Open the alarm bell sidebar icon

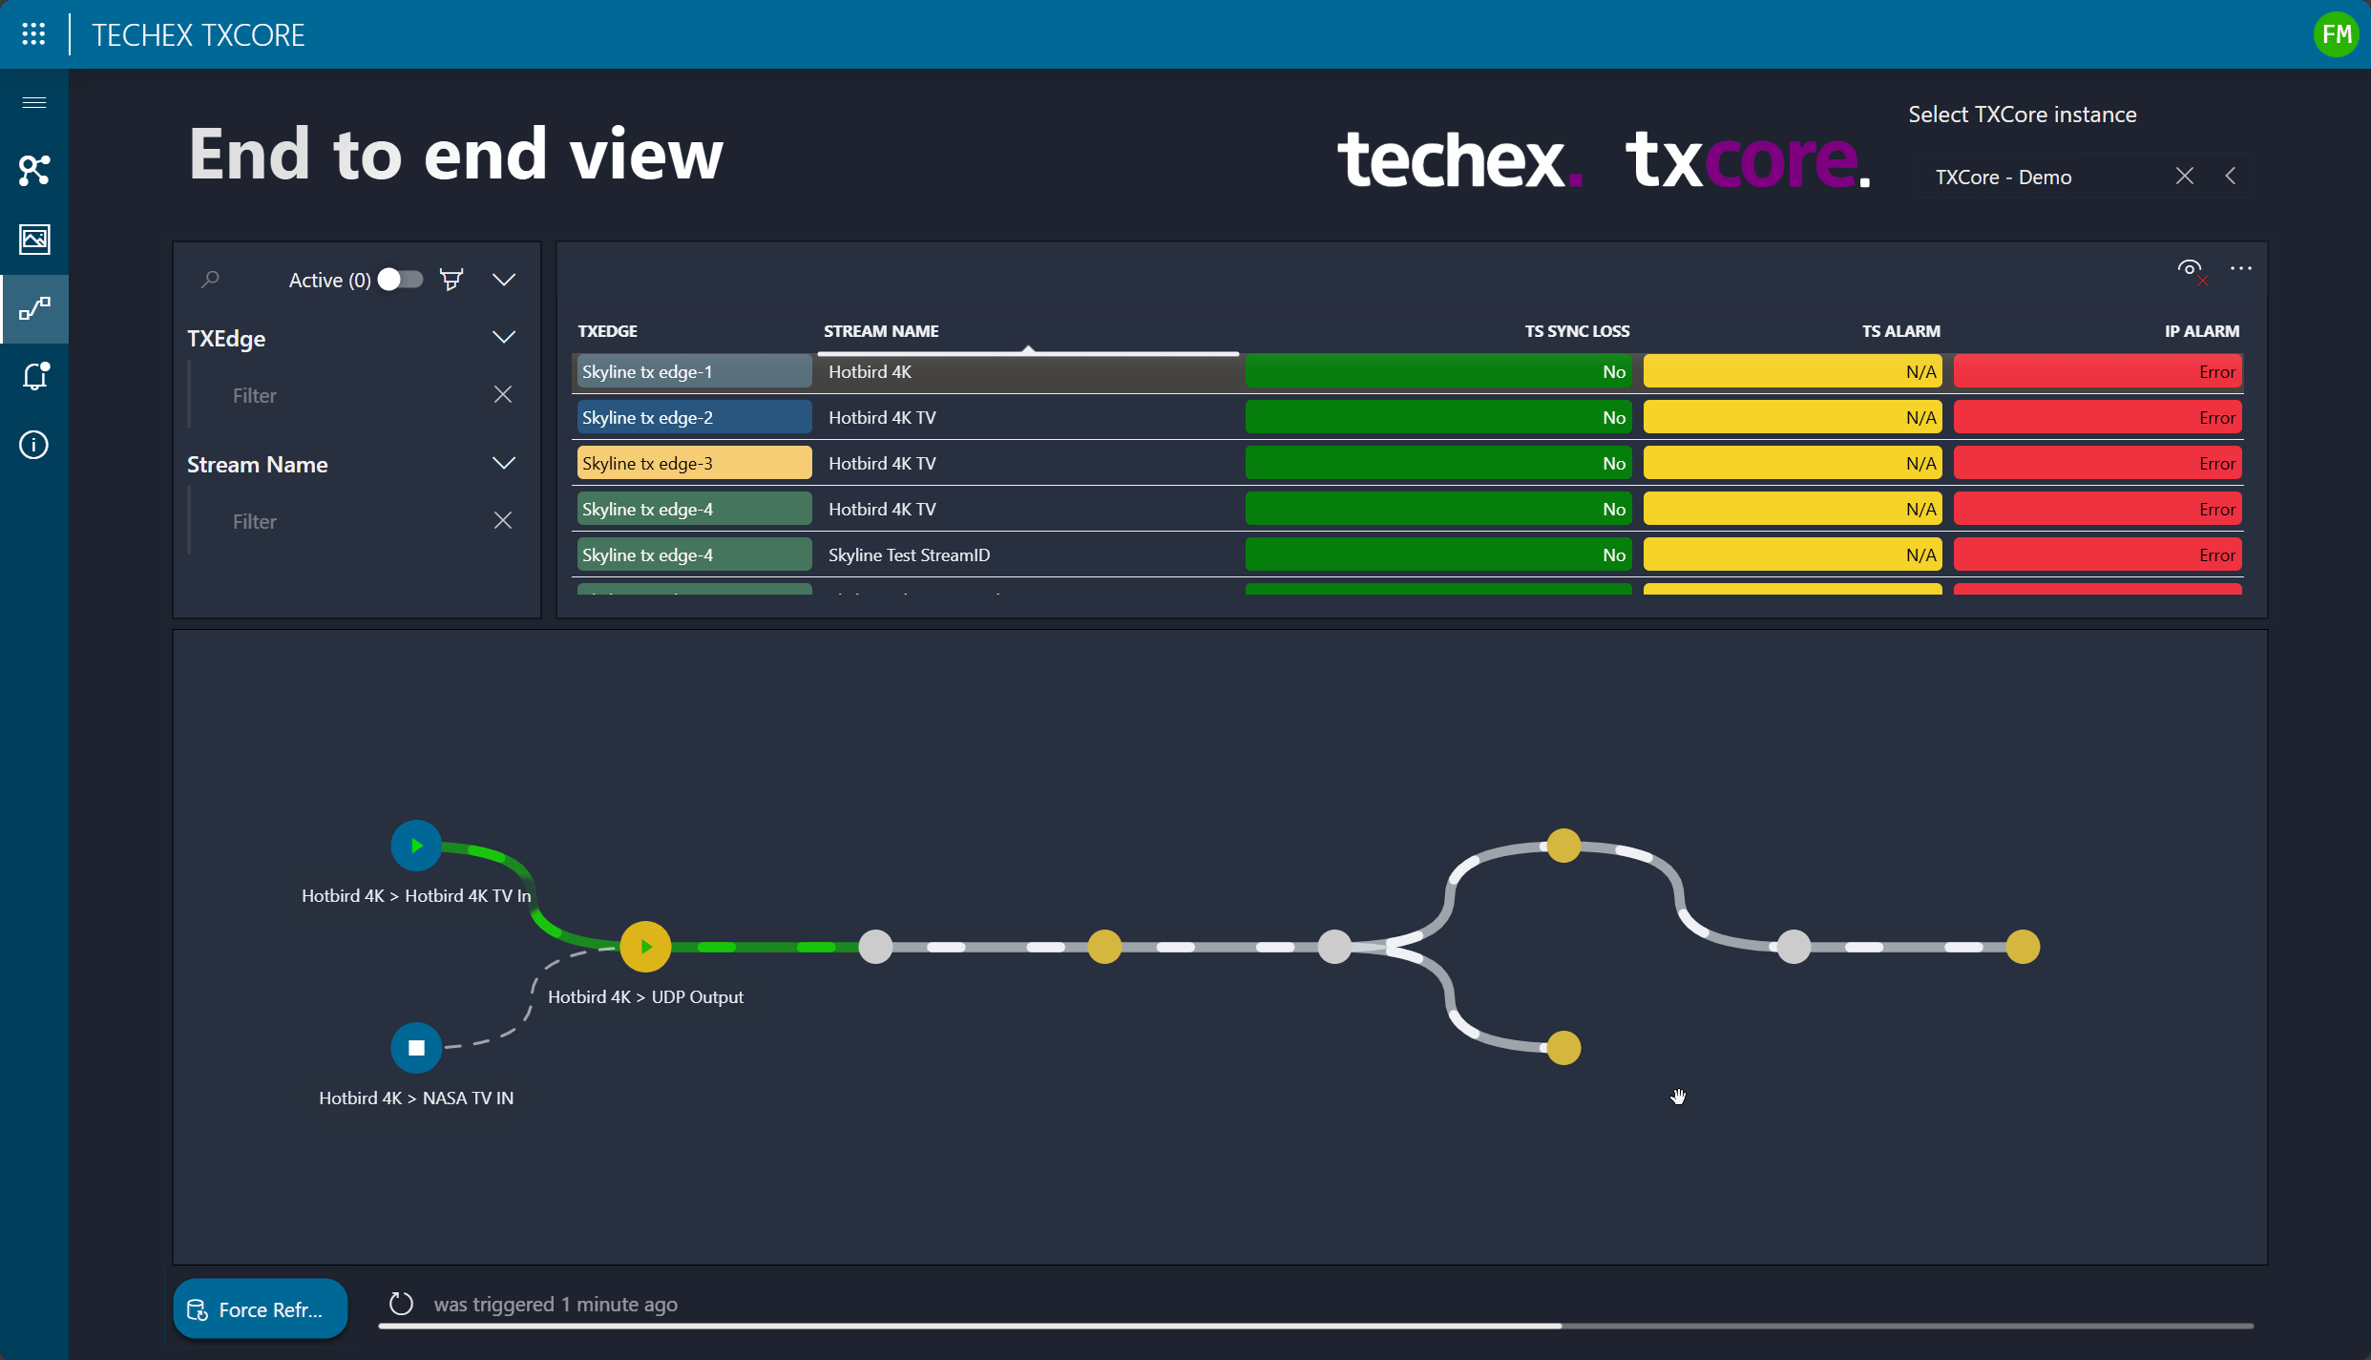tap(34, 376)
